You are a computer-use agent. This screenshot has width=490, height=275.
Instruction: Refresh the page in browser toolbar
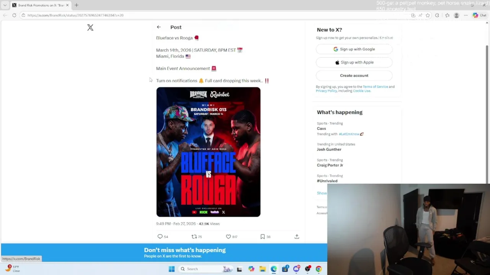pos(14,15)
